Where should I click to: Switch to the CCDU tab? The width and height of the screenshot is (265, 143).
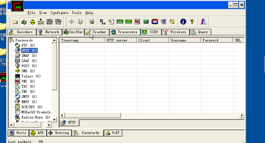click(x=151, y=32)
